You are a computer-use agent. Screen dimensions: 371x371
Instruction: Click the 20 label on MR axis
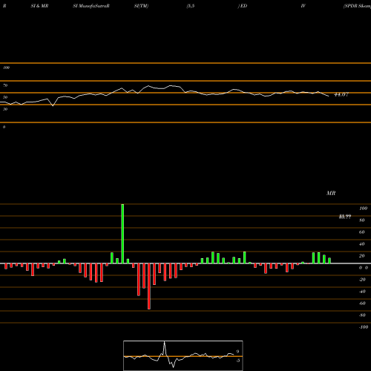point(362,256)
